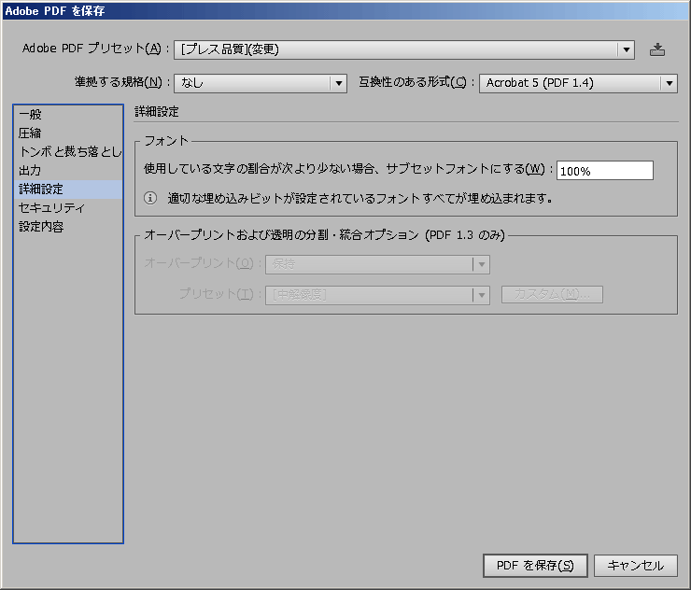Select 一般 in the category list
Viewport: 691px width, 590px height.
(x=30, y=114)
